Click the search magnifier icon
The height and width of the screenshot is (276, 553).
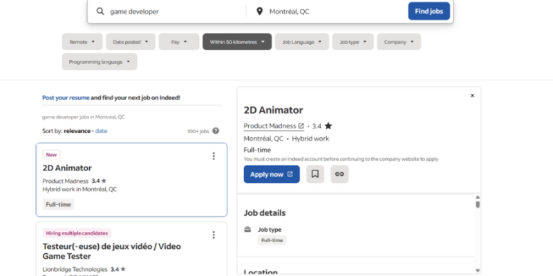click(100, 12)
